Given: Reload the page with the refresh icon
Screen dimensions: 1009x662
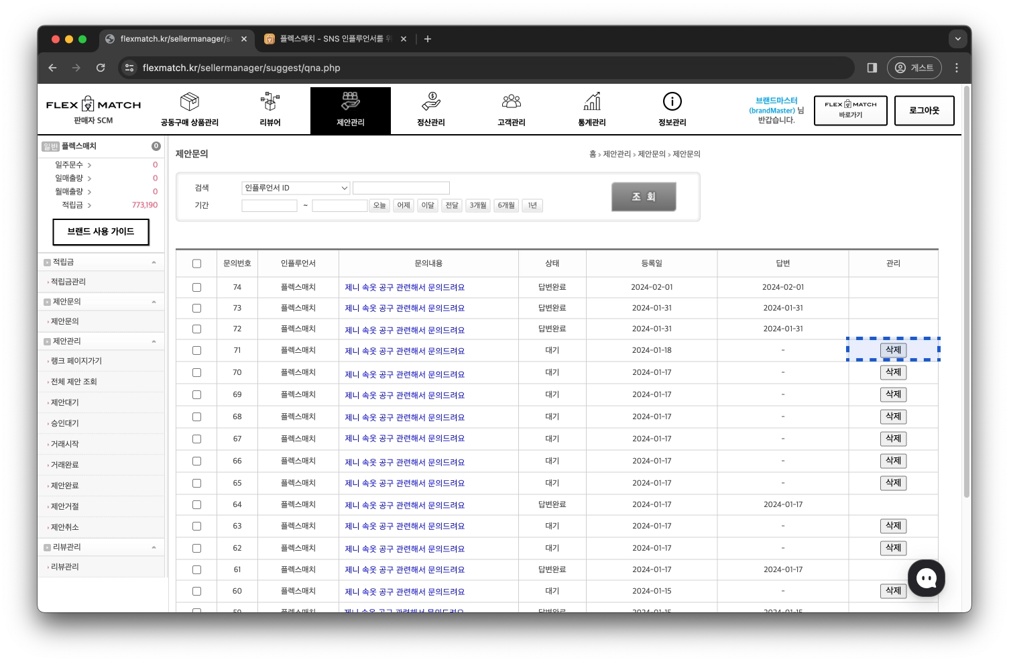Looking at the screenshot, I should pyautogui.click(x=101, y=68).
